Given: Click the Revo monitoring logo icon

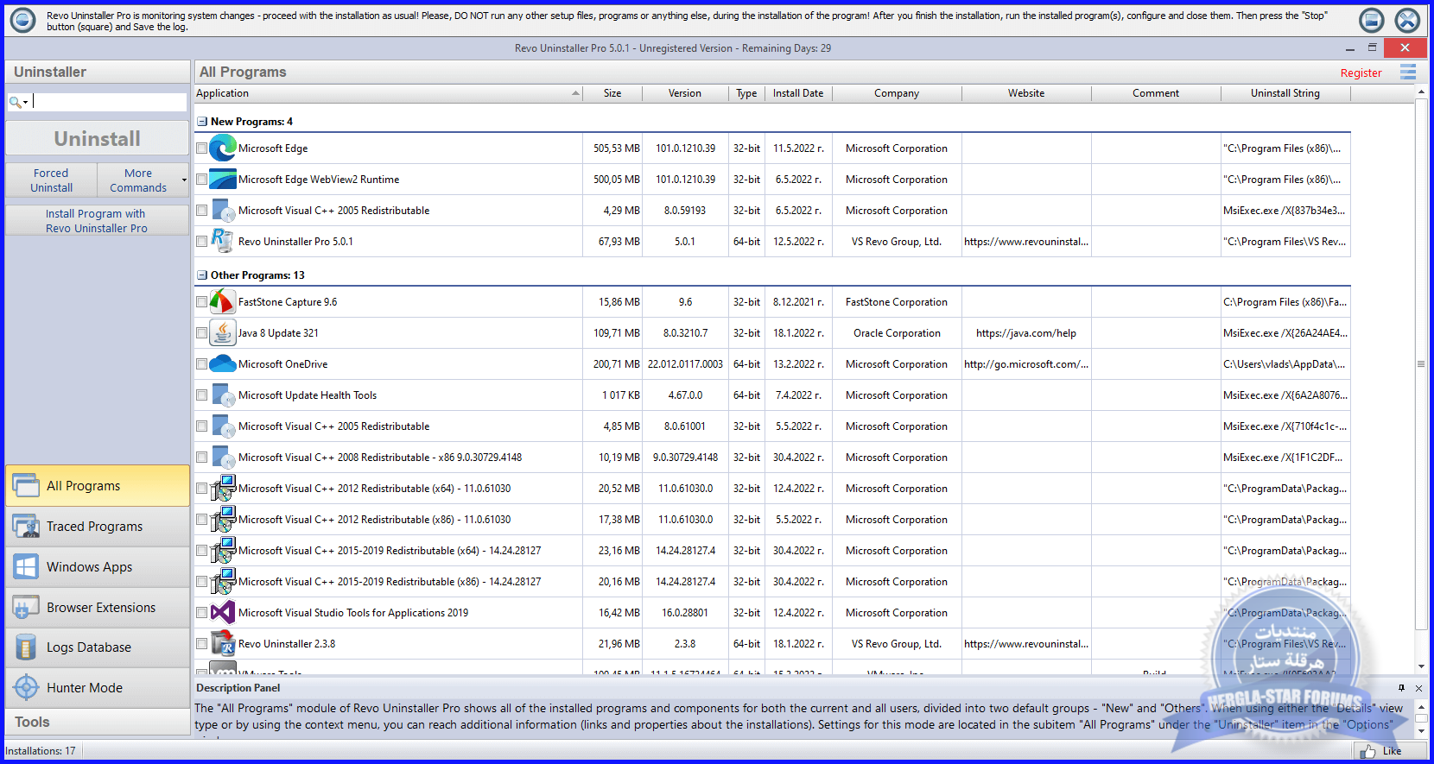Looking at the screenshot, I should point(23,20).
